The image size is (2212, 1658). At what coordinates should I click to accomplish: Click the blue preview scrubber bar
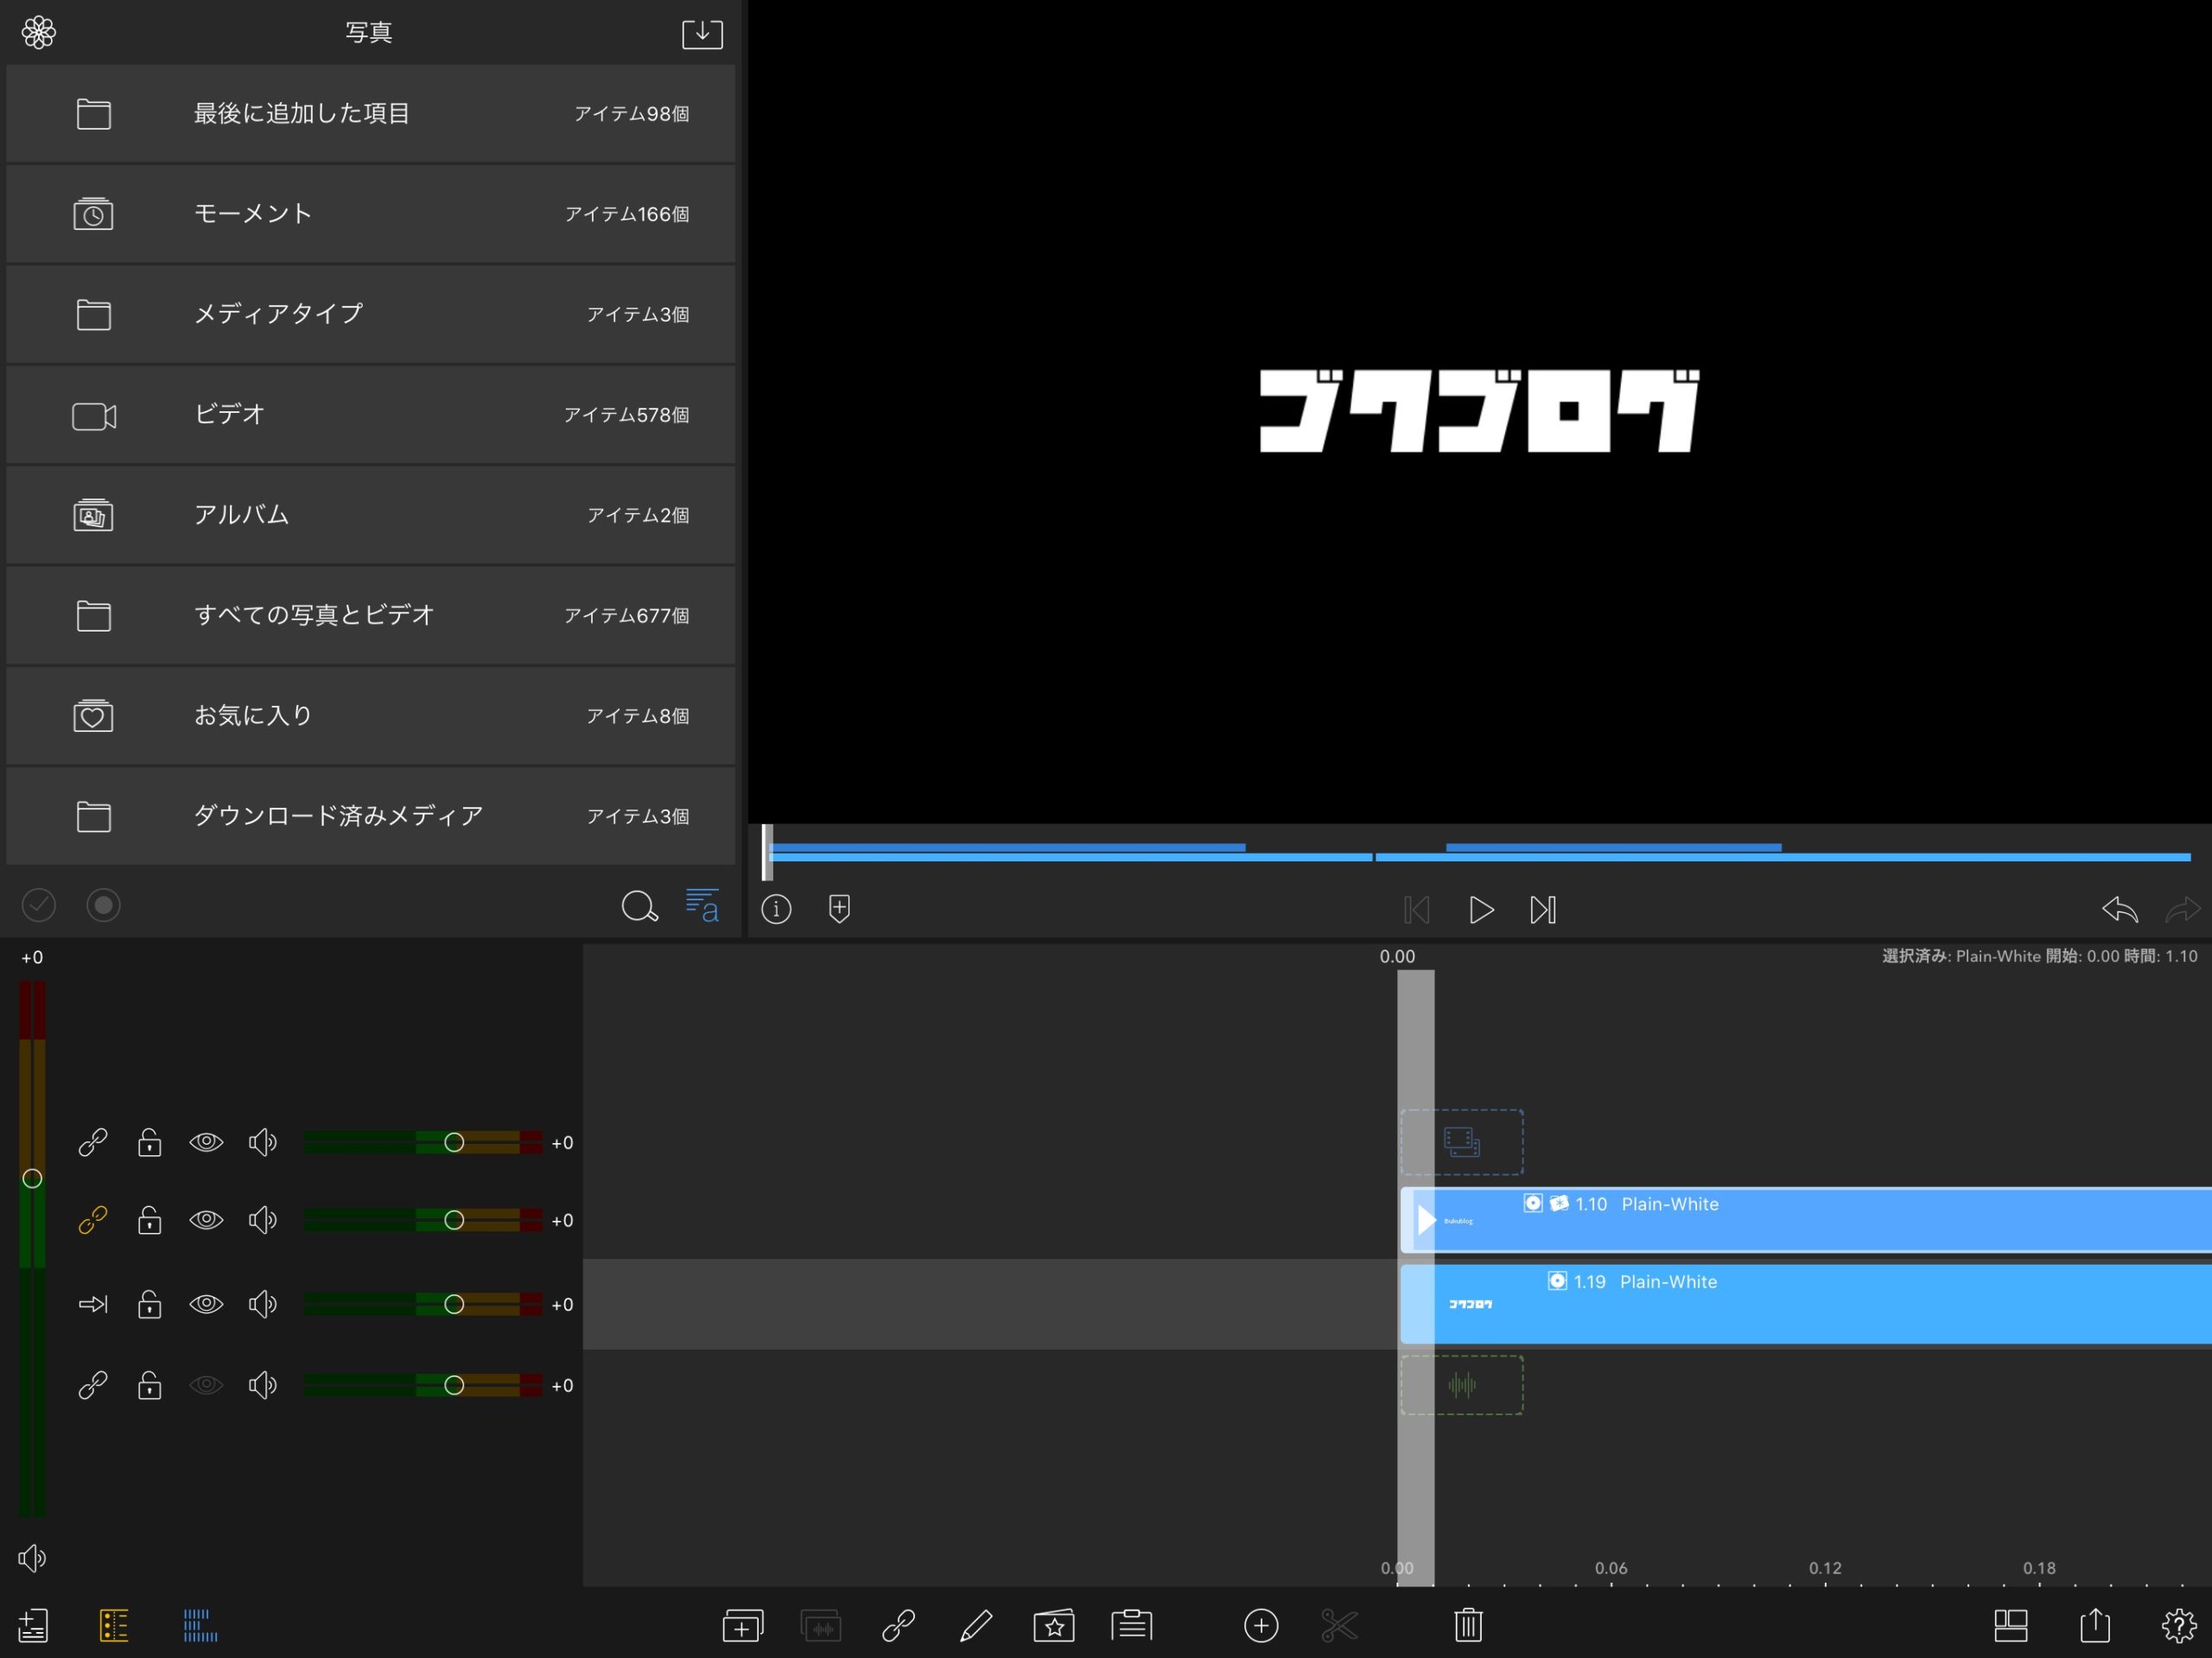1478,853
